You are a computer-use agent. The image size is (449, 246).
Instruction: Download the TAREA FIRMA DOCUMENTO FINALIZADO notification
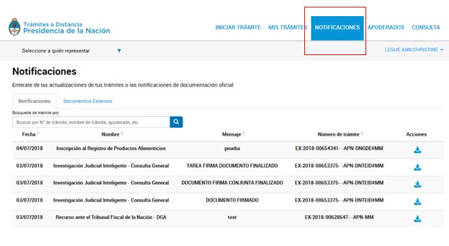[417, 167]
